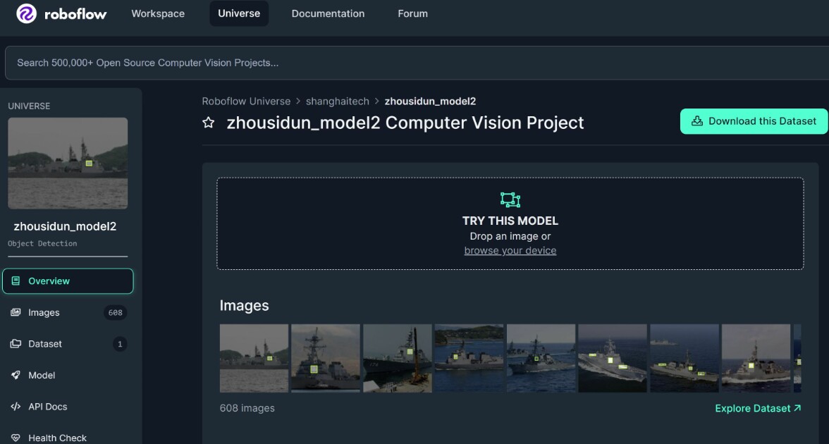Open the Workspace menu item
Image resolution: width=829 pixels, height=444 pixels.
pyautogui.click(x=158, y=14)
